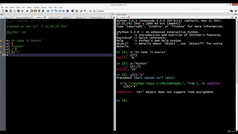Close the Scatter.py tab
Screen dimensions: 238x134
[x=12, y=18]
